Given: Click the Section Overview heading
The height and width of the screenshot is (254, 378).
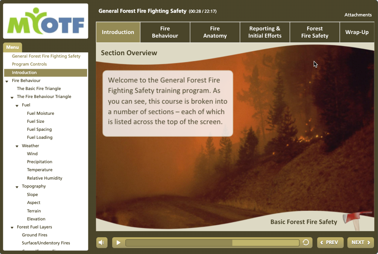Looking at the screenshot, I should (x=129, y=53).
